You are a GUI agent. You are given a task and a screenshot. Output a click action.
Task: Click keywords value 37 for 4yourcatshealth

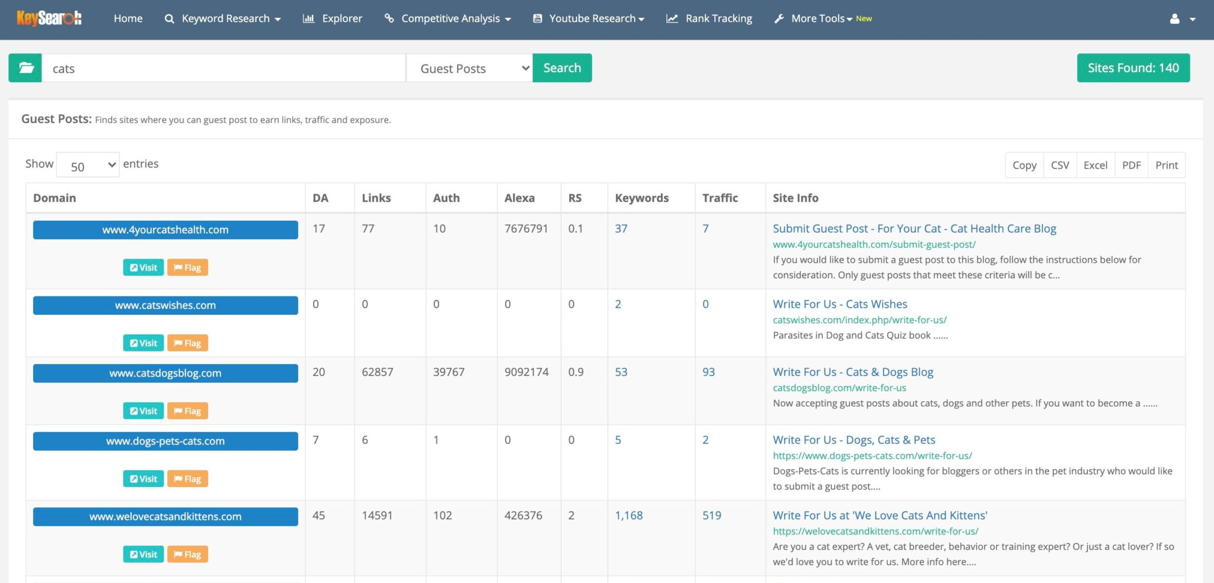[621, 228]
